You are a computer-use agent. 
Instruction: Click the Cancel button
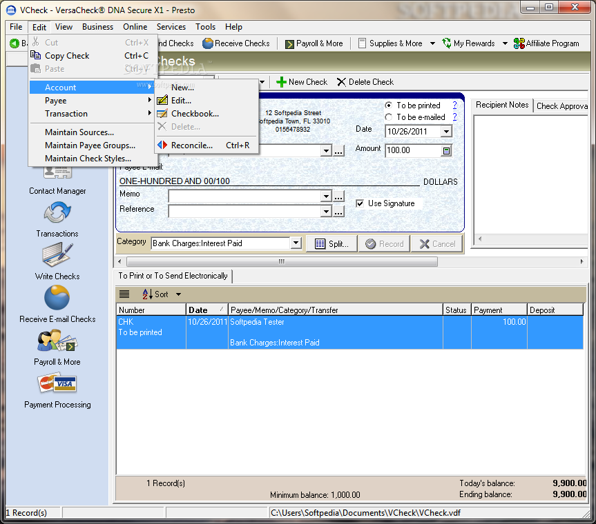(x=437, y=244)
